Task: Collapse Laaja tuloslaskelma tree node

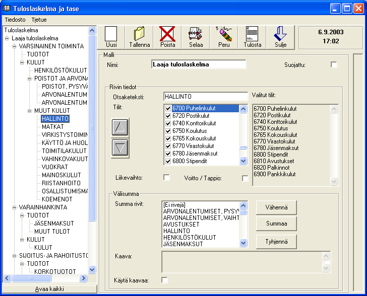Action: [x=7, y=38]
